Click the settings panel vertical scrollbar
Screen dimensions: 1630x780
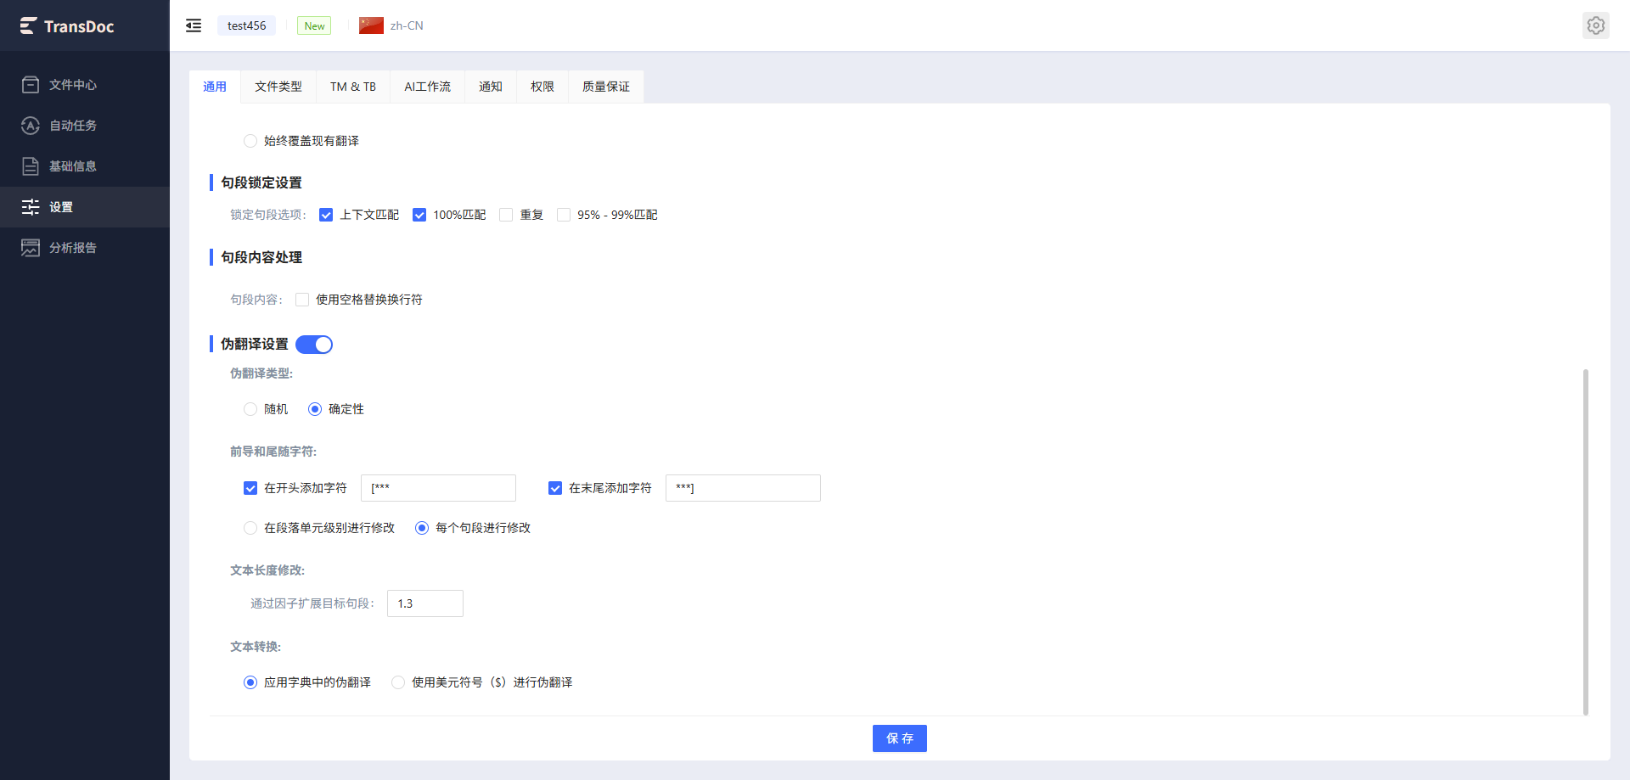(1586, 542)
